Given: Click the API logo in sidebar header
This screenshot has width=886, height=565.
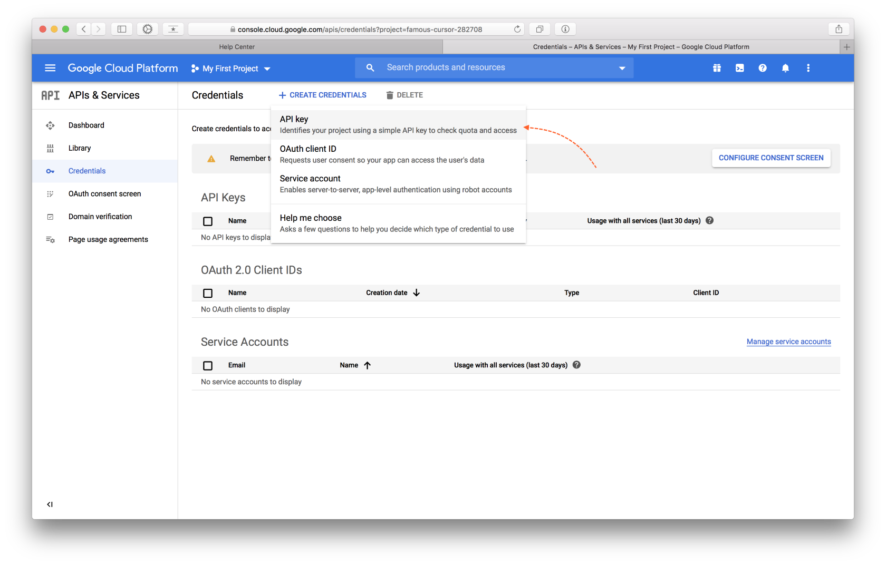Looking at the screenshot, I should [50, 95].
